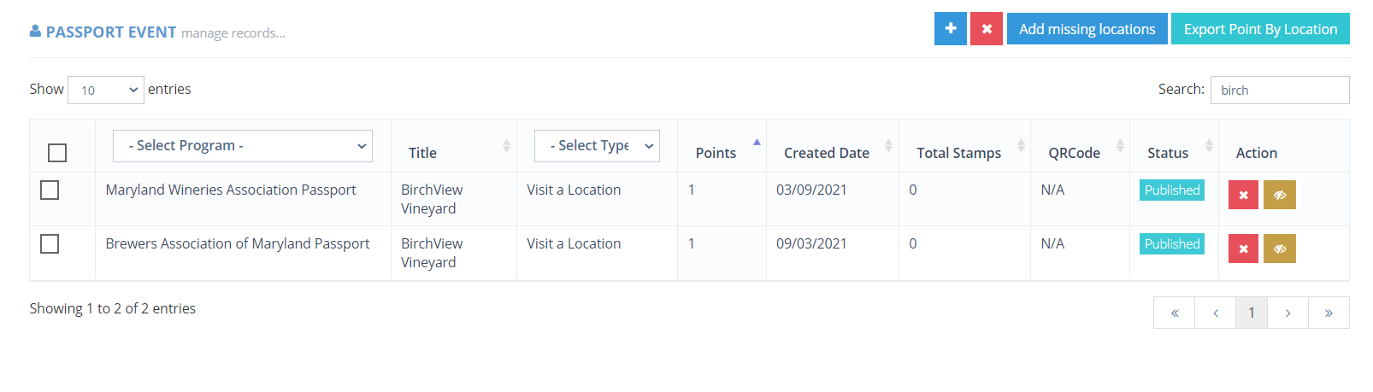Open the Show entries count dropdown

(x=106, y=90)
